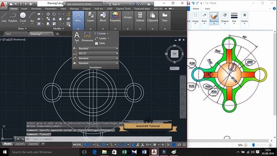Click the TOP face of the ViewCube

coord(174,54)
